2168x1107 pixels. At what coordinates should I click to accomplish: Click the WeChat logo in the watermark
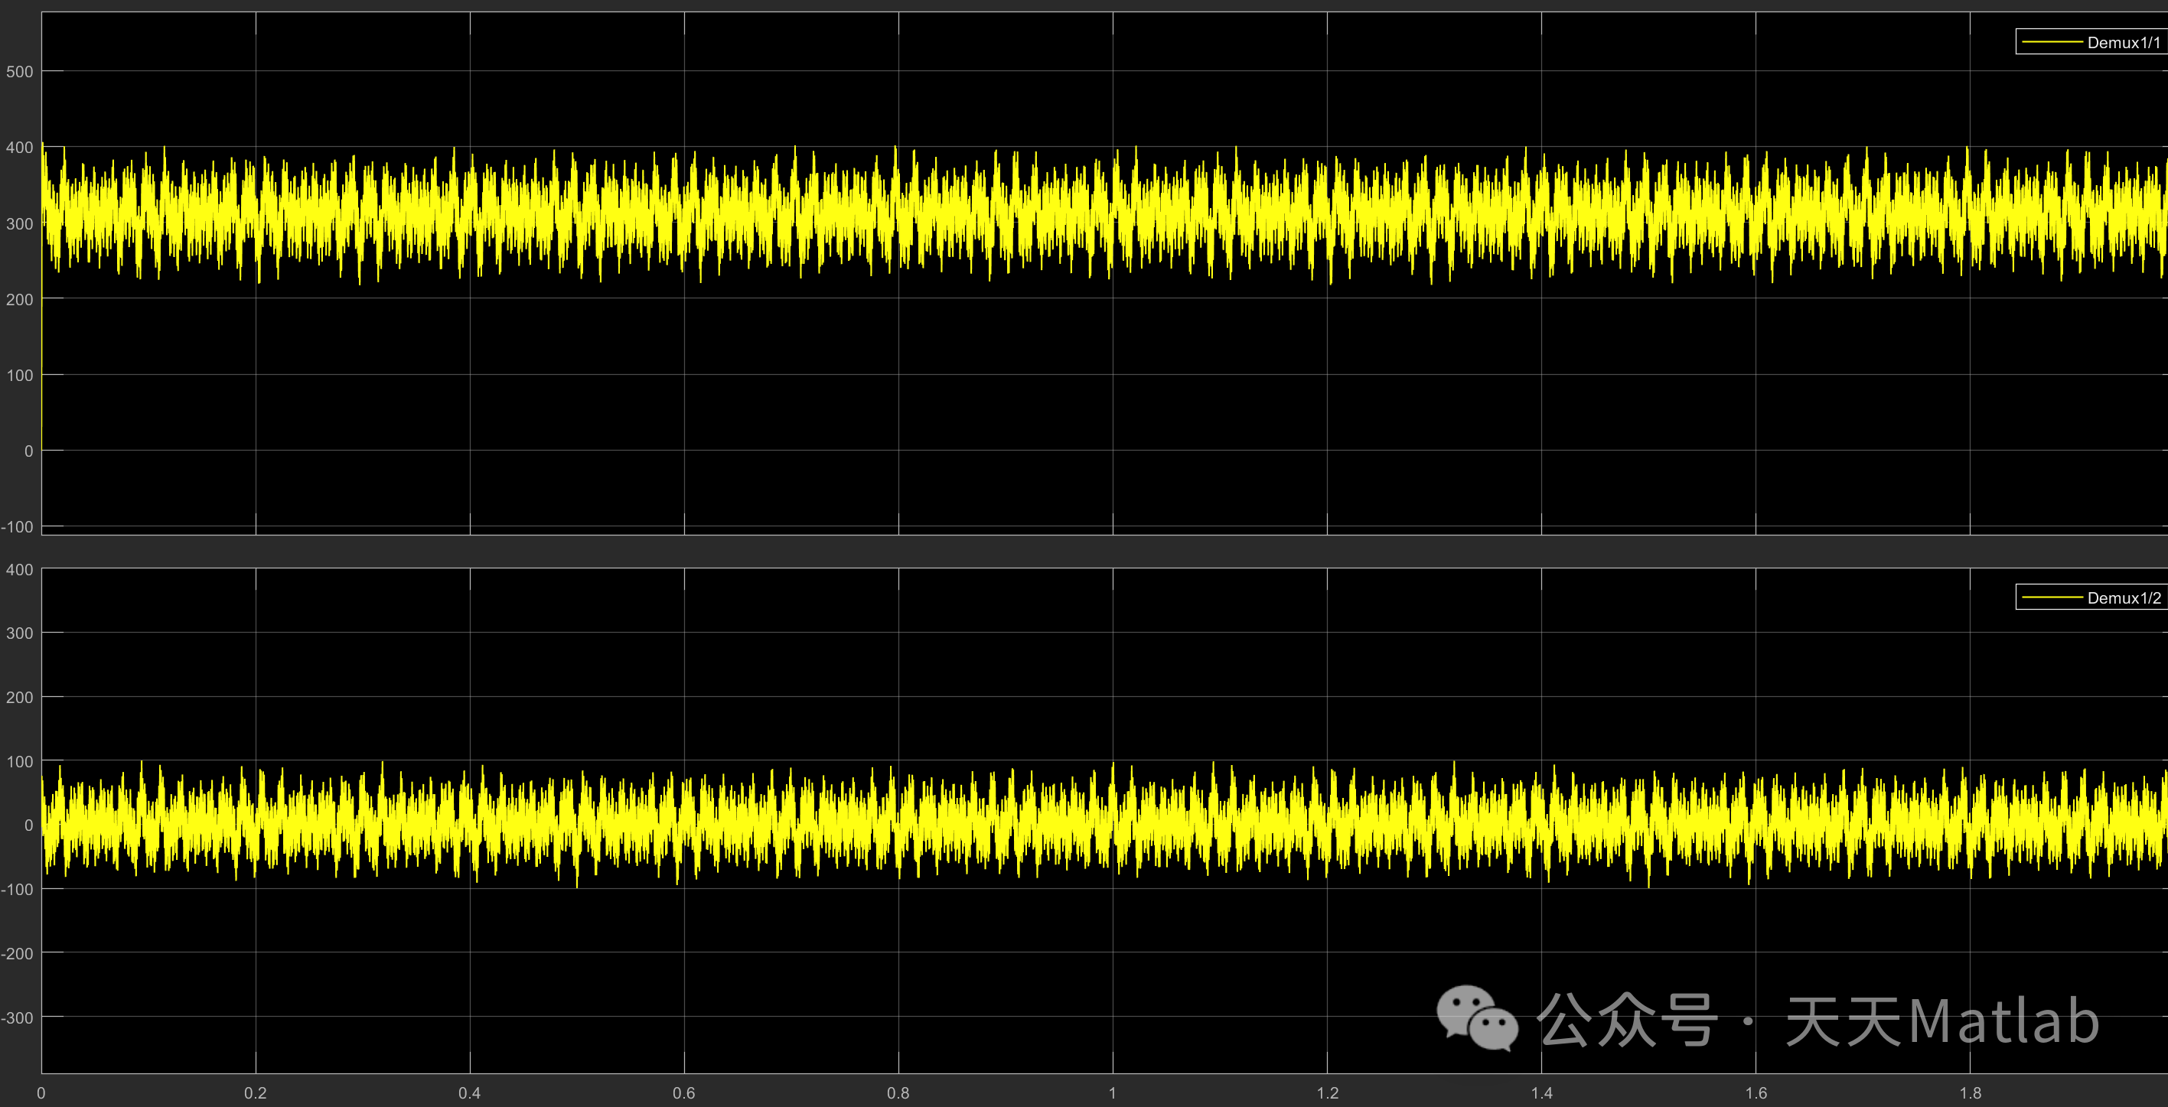(1477, 1019)
